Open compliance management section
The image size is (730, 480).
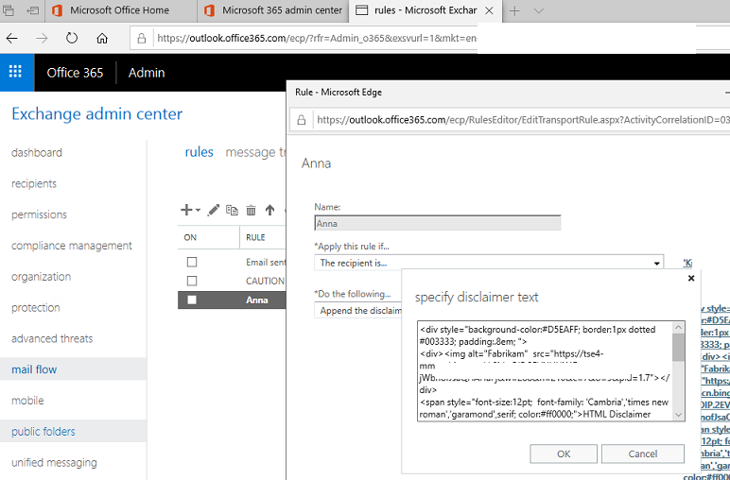click(x=72, y=246)
